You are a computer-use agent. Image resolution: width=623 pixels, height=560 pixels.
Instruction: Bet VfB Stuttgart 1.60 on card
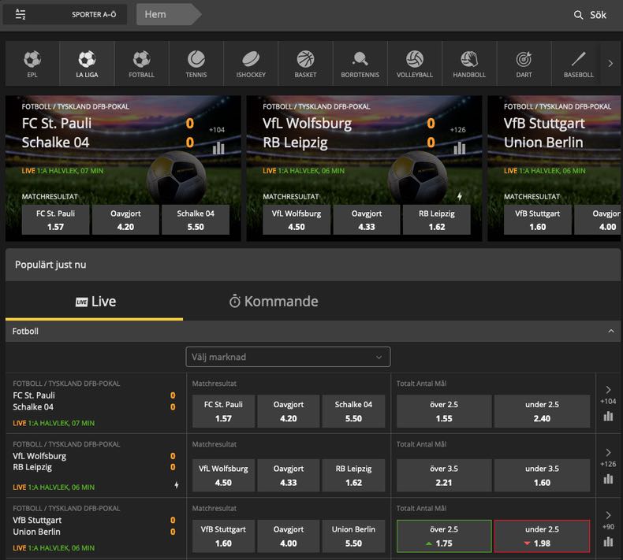538,220
